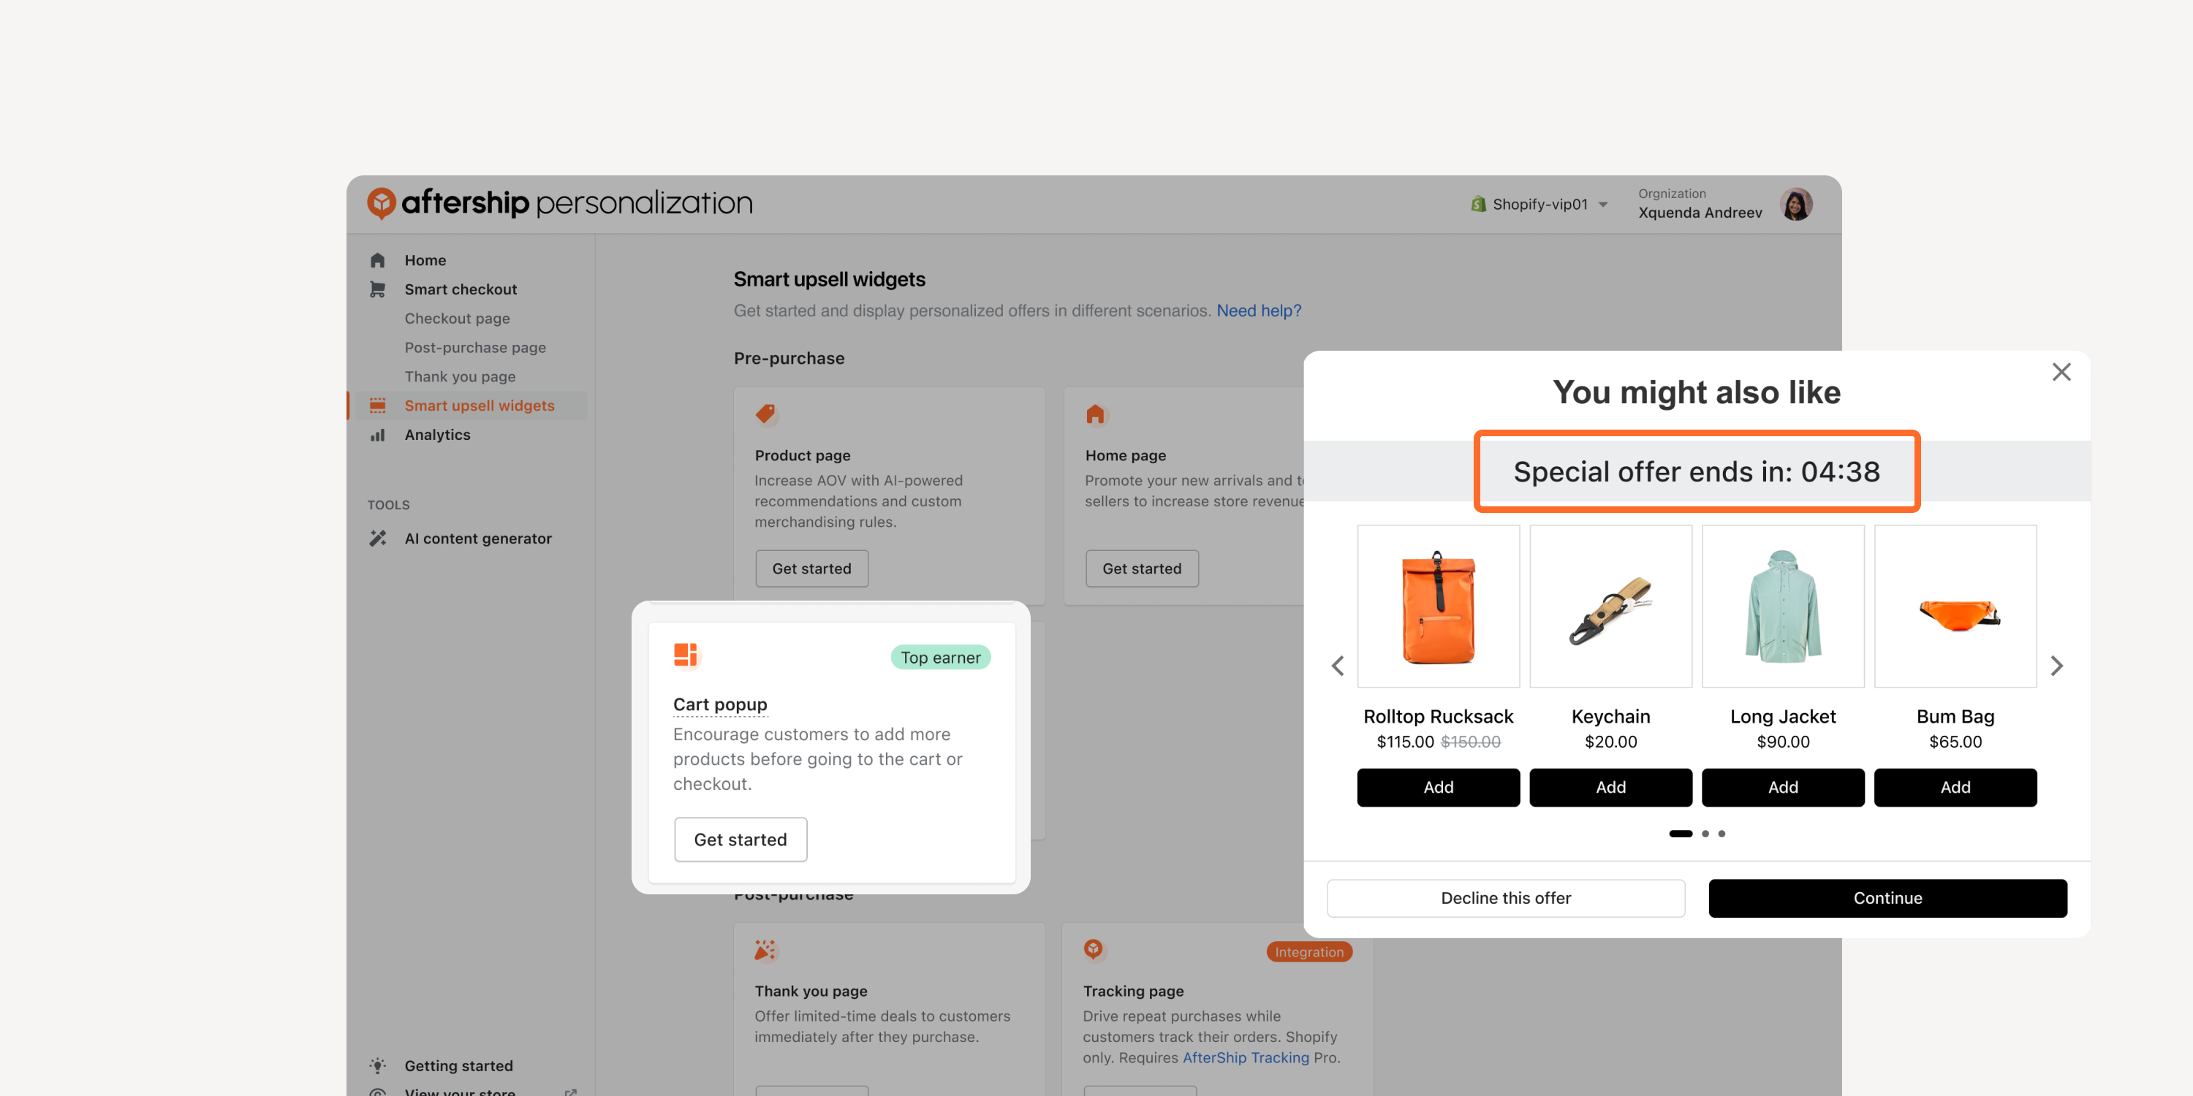Close the You might also like popup
The image size is (2193, 1096).
2061,372
